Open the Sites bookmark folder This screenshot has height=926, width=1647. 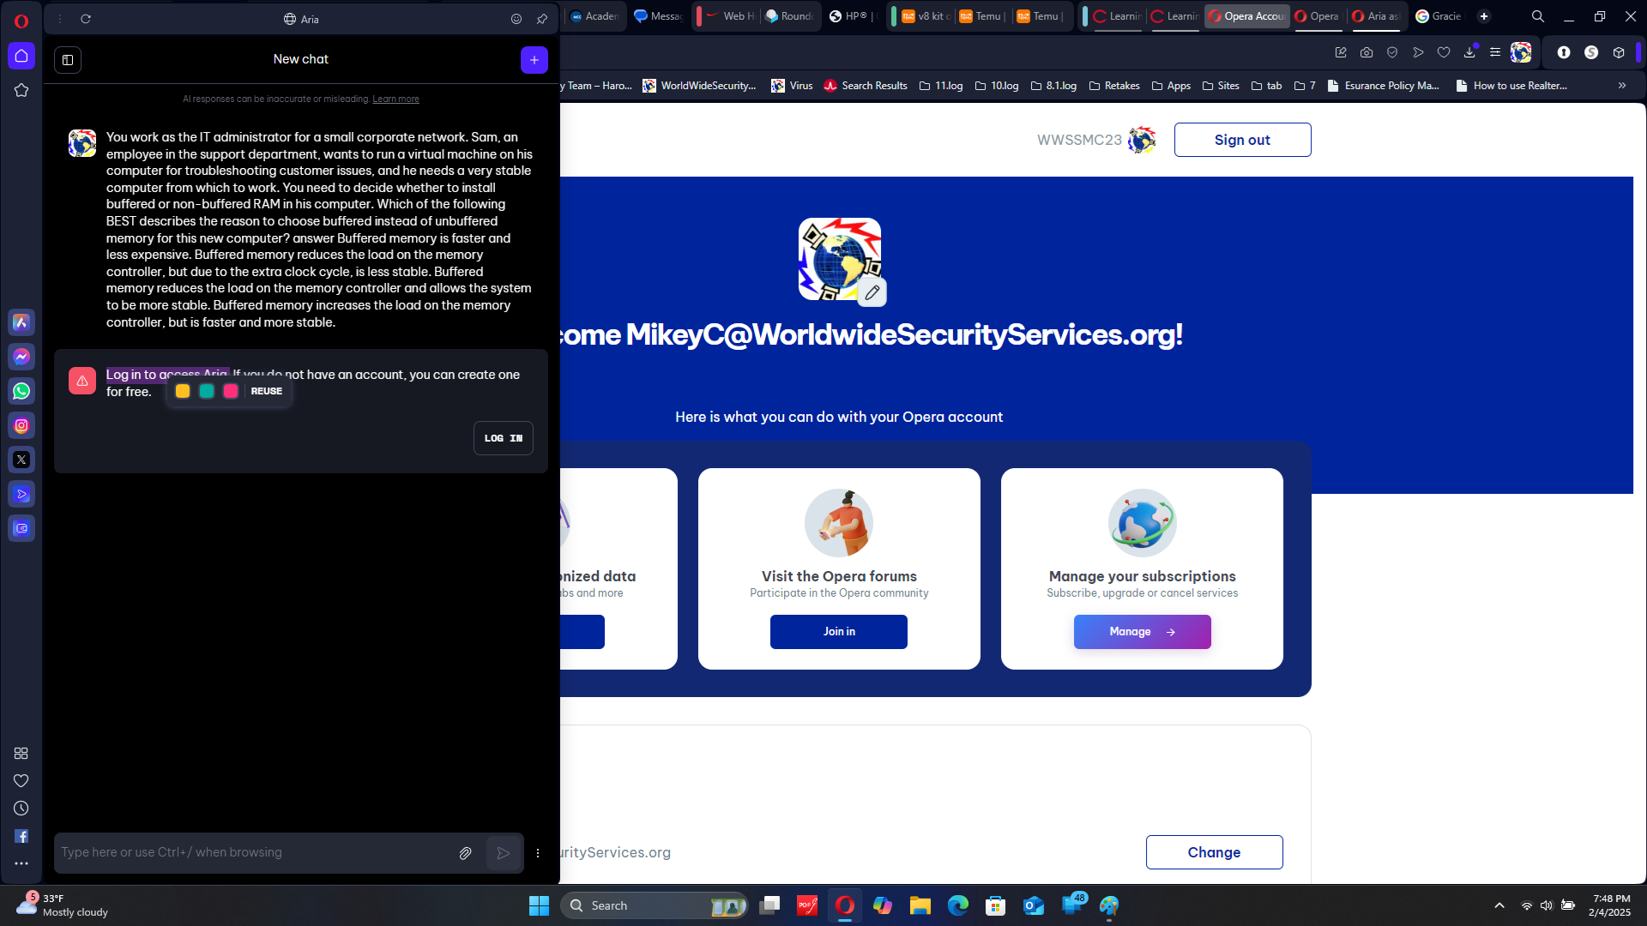pos(1221,86)
